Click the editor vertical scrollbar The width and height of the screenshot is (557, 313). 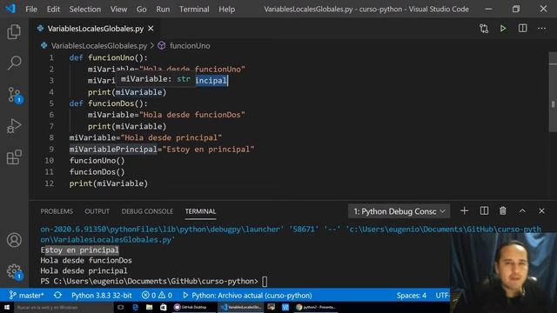[553, 92]
